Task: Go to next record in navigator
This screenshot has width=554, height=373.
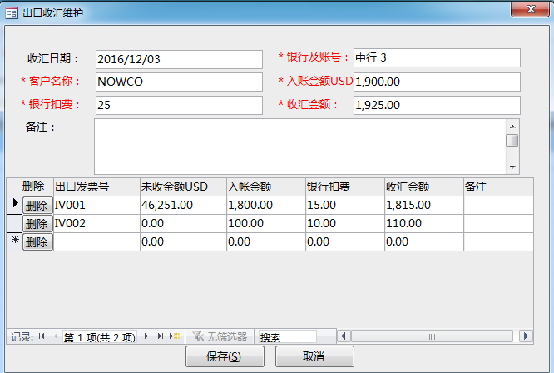Action: pyautogui.click(x=147, y=336)
